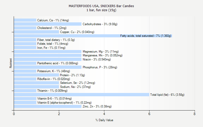Select the Sodium, Na - 2% (37mg) label

tap(75, 87)
